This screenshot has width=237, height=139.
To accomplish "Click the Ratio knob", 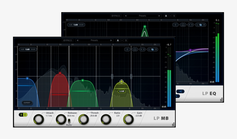I will coord(106,119).
